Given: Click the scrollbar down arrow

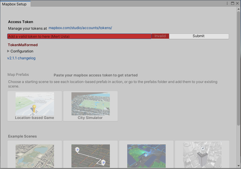Looking at the screenshot, I should (x=239, y=166).
